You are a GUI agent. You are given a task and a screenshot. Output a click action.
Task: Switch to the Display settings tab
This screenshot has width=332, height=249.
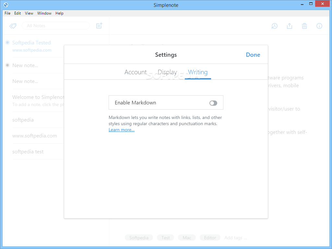click(167, 72)
